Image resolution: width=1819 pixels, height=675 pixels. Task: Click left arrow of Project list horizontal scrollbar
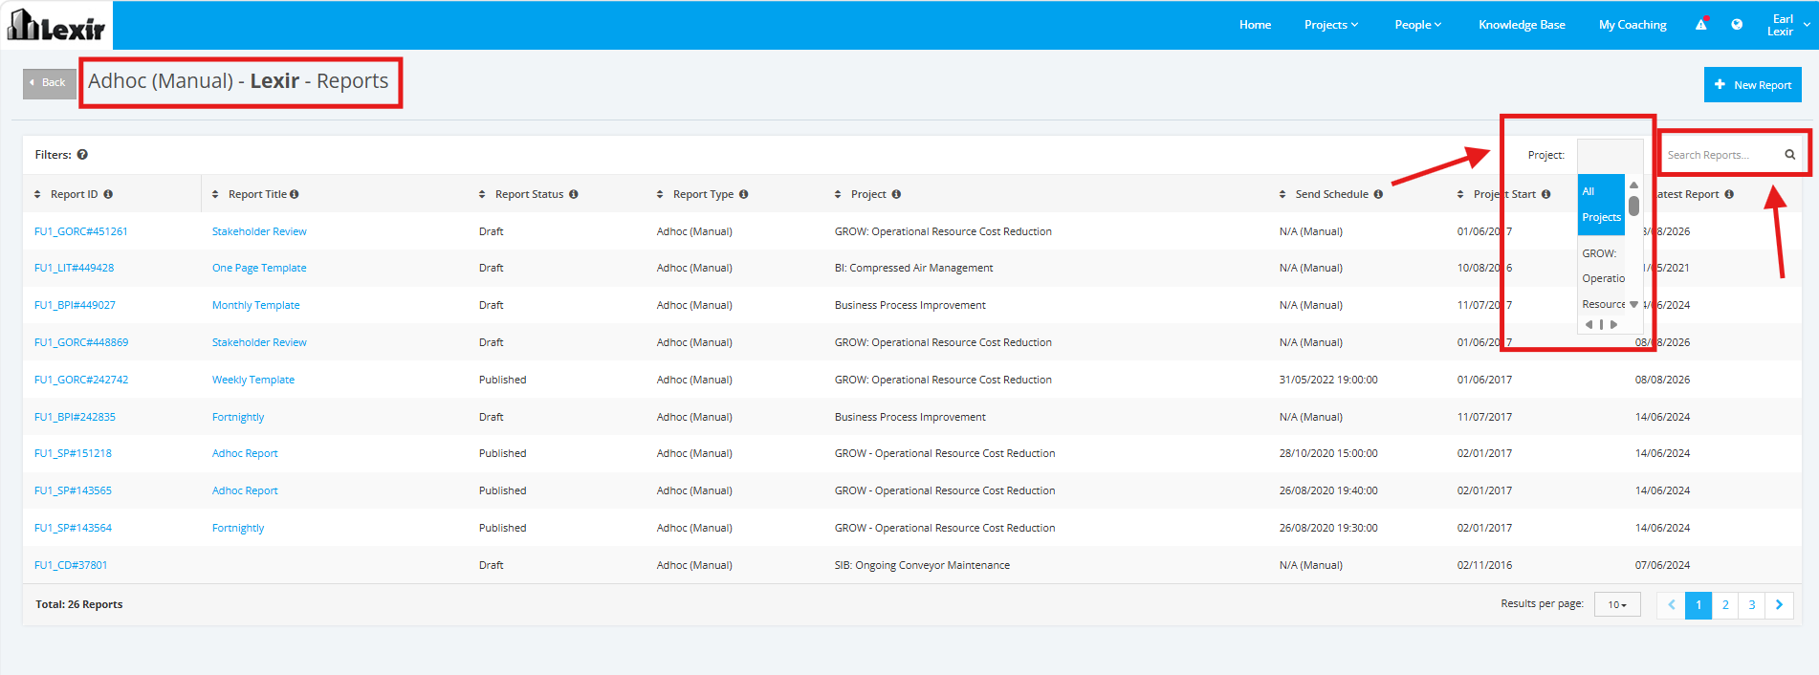pos(1589,325)
